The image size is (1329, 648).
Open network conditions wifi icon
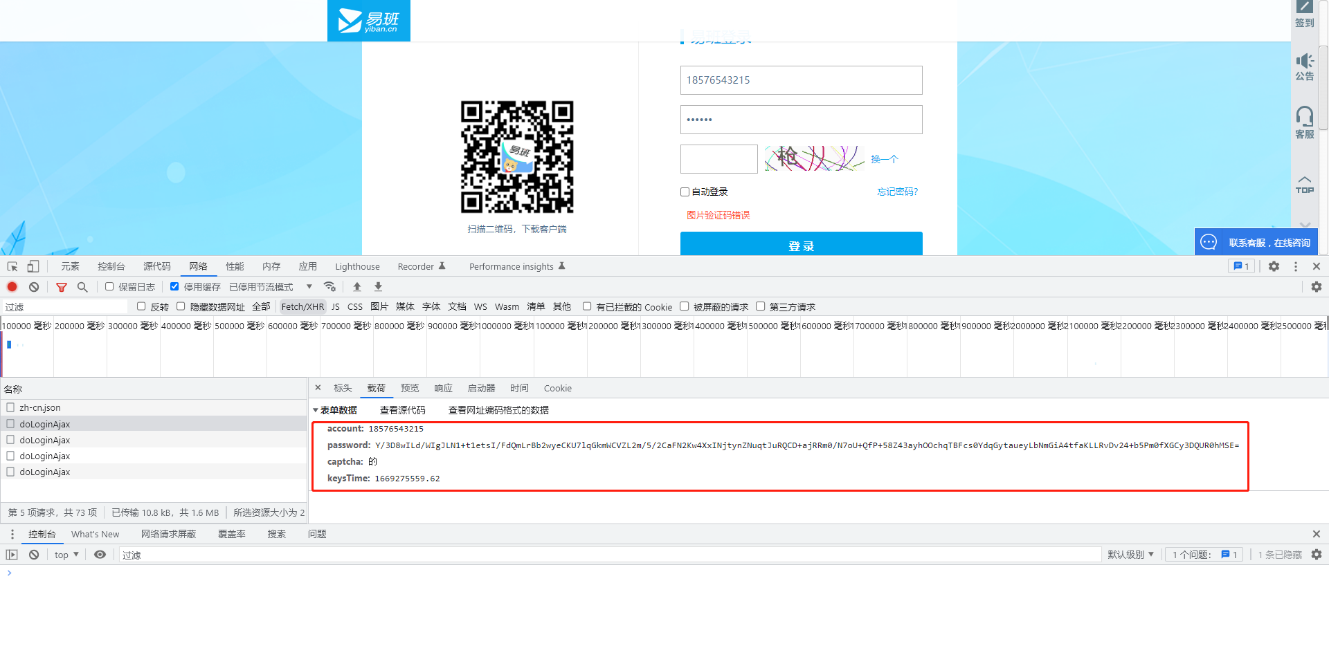(x=329, y=286)
